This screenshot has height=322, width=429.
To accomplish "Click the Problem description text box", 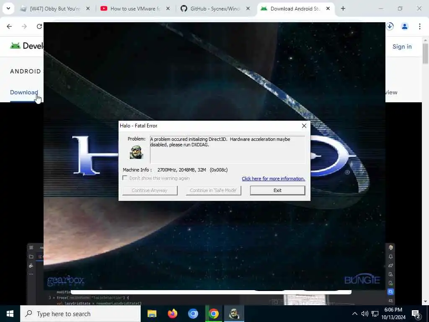I will coord(227,150).
